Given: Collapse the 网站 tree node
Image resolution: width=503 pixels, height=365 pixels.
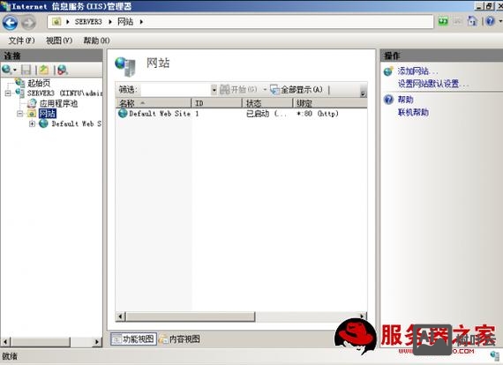Looking at the screenshot, I should tap(20, 114).
